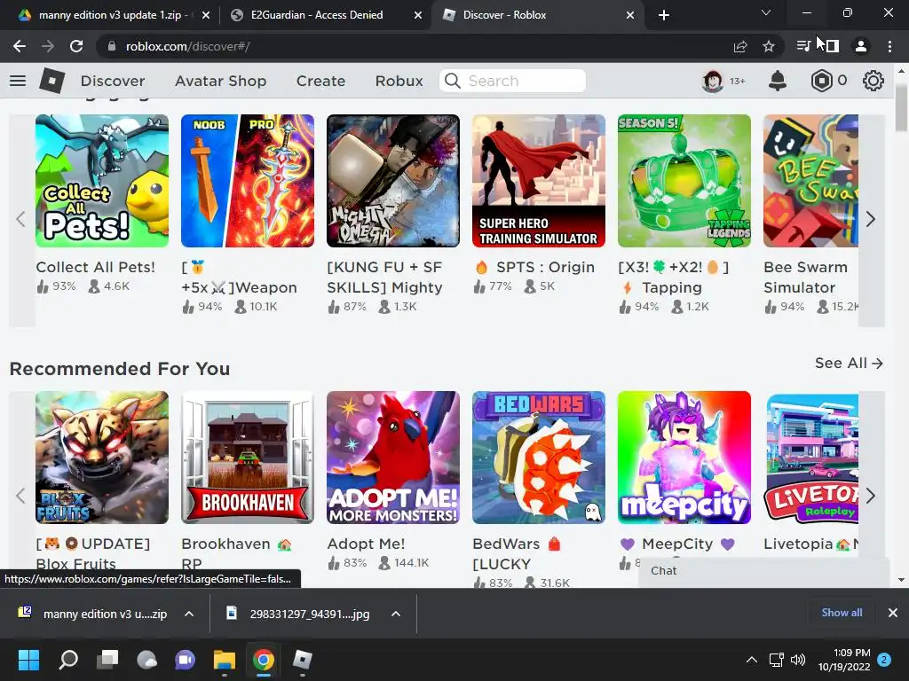909x681 pixels.
Task: Open Roblox app in taskbar
Action: 302,660
